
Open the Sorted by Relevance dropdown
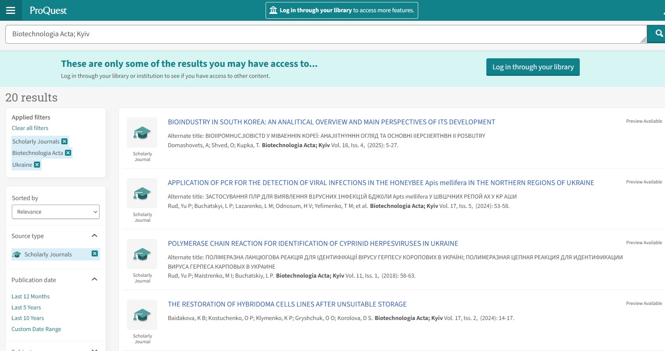(x=55, y=212)
